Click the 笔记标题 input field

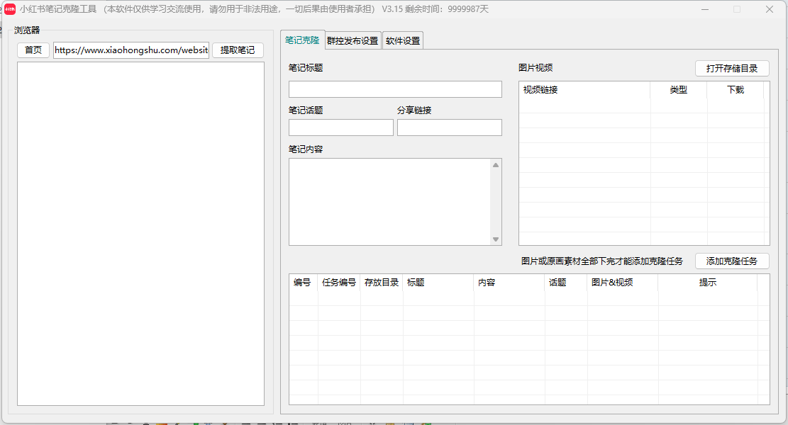pos(395,89)
